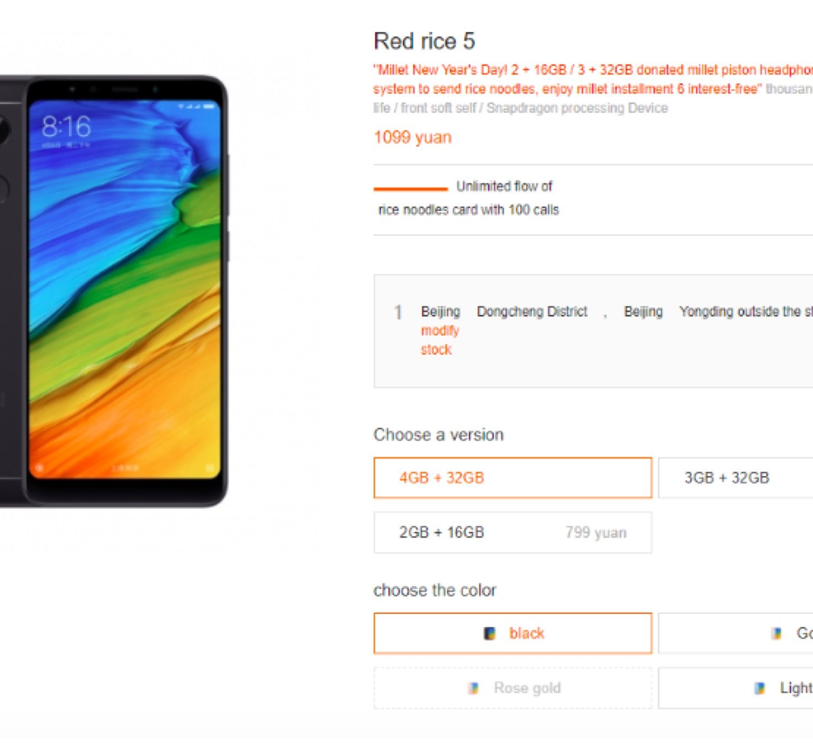Choose the 3GB + 32GB version
This screenshot has width=813, height=743.
click(x=736, y=478)
